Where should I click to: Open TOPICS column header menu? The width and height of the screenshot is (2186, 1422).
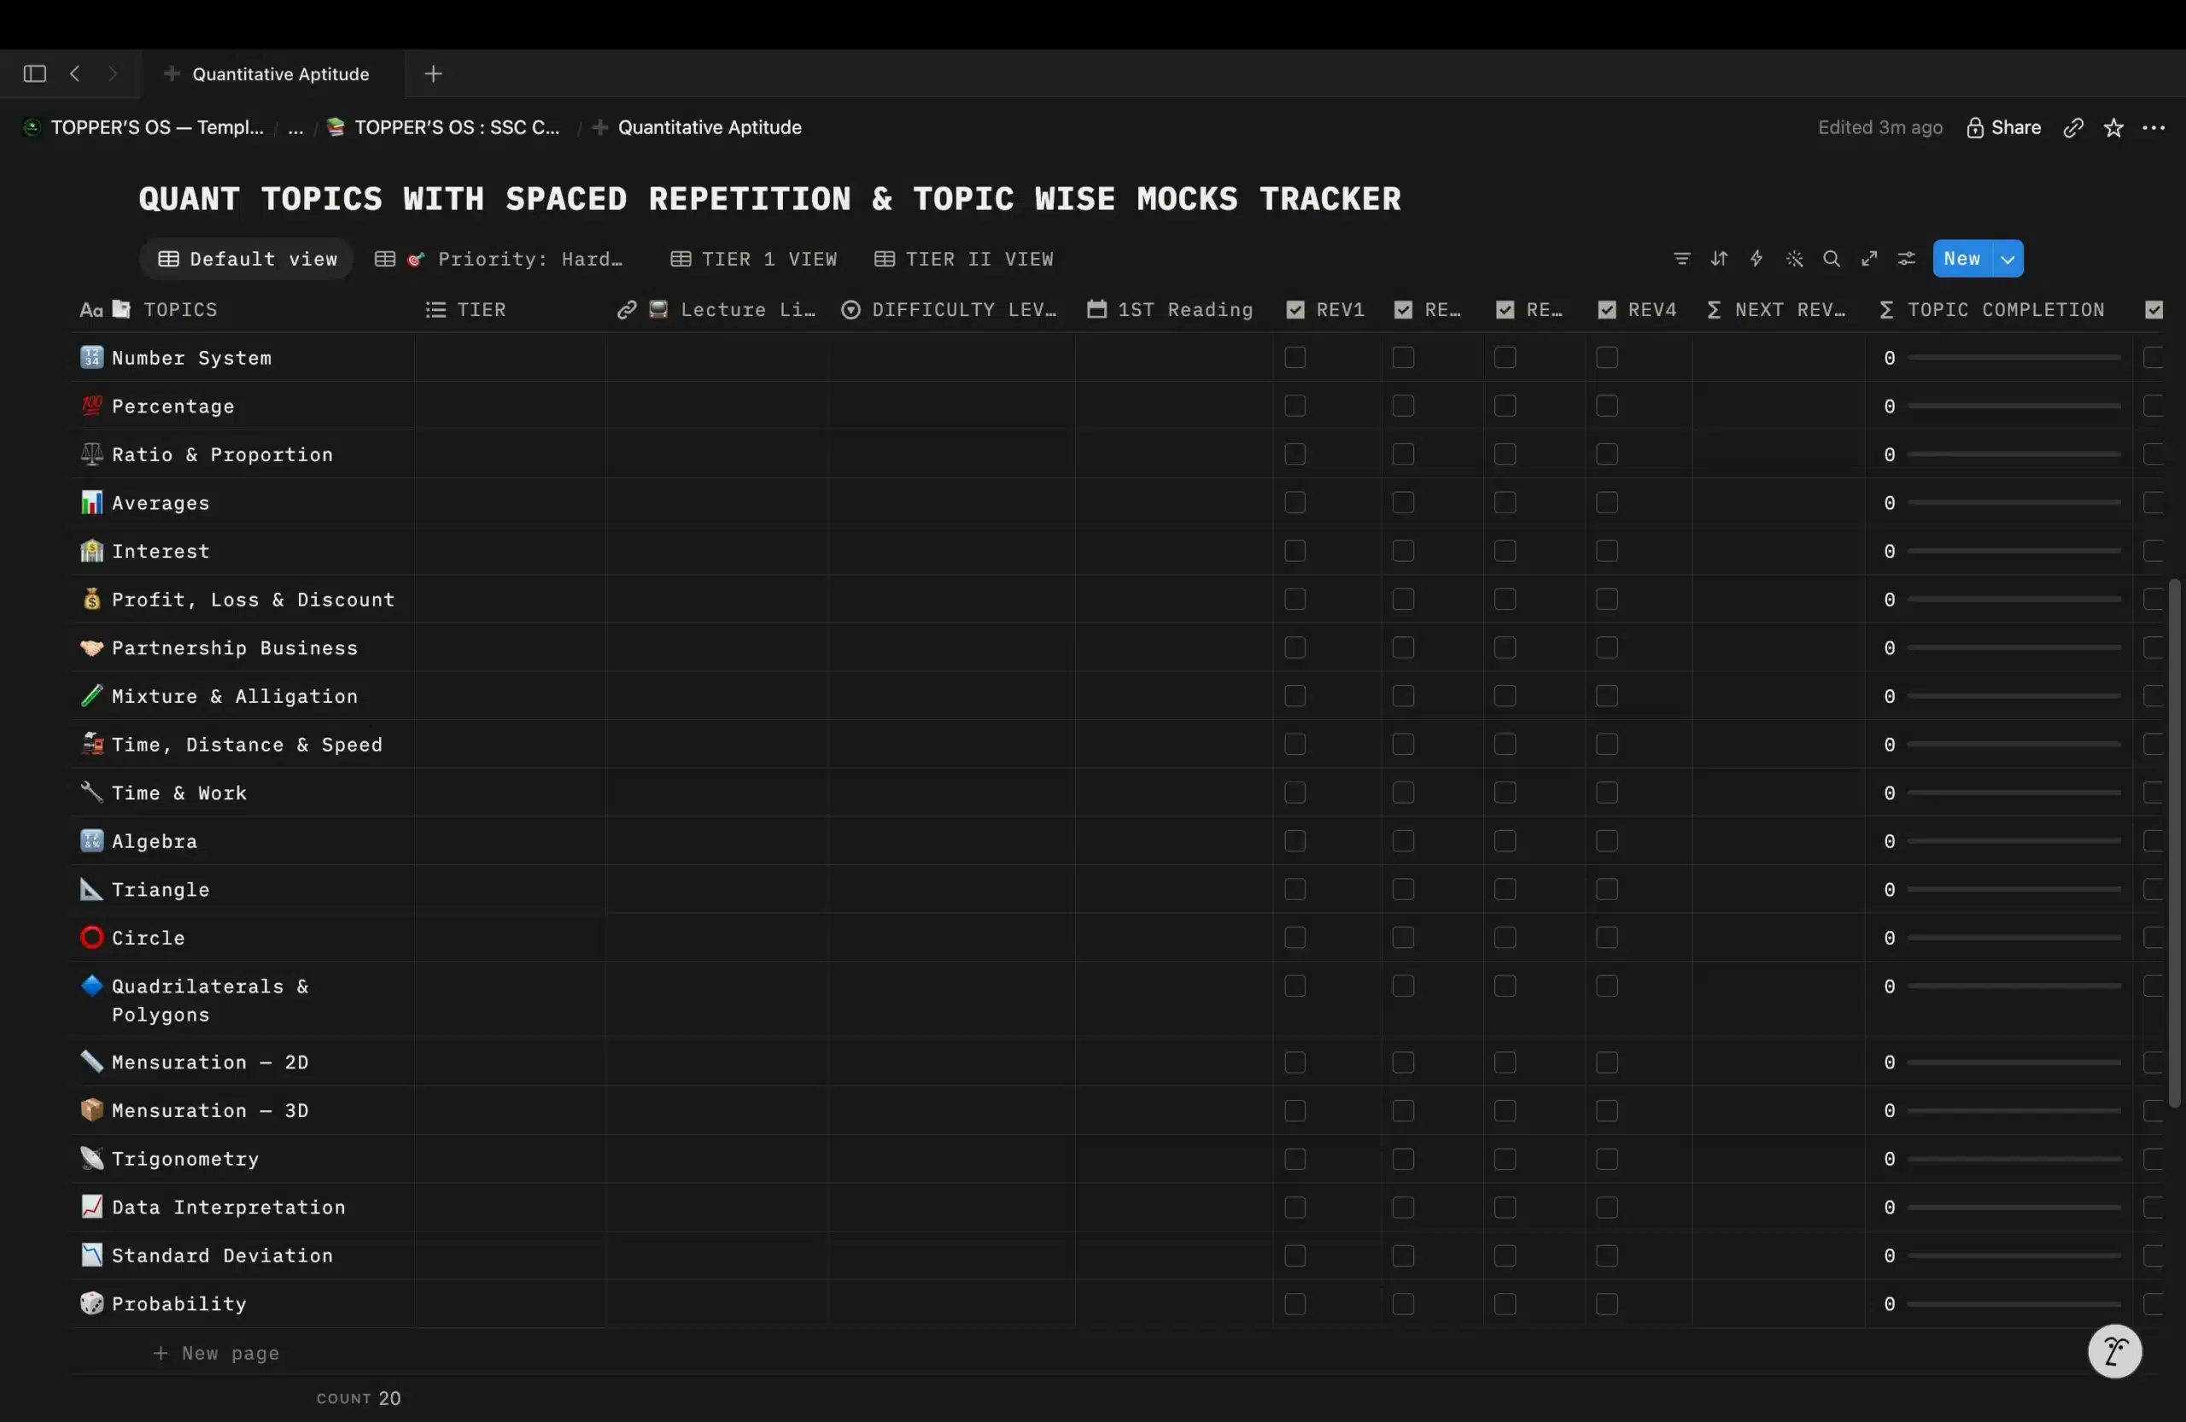[243, 309]
